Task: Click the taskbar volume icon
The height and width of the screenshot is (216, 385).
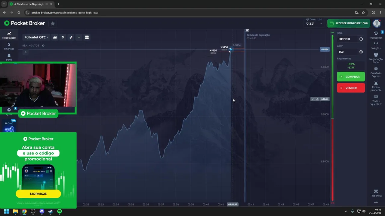Action: pos(364,211)
